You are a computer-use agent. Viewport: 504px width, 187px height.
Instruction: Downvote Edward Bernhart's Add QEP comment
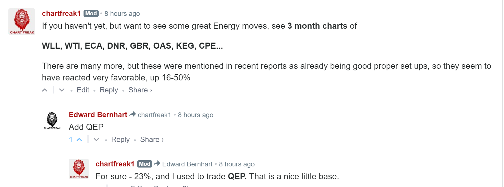96,140
